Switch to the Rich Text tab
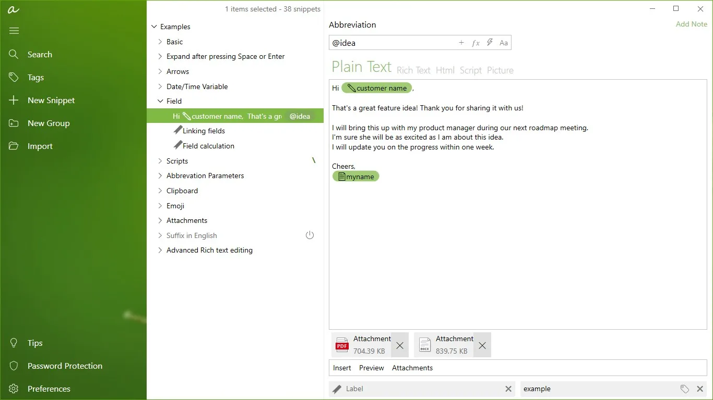 pyautogui.click(x=413, y=70)
